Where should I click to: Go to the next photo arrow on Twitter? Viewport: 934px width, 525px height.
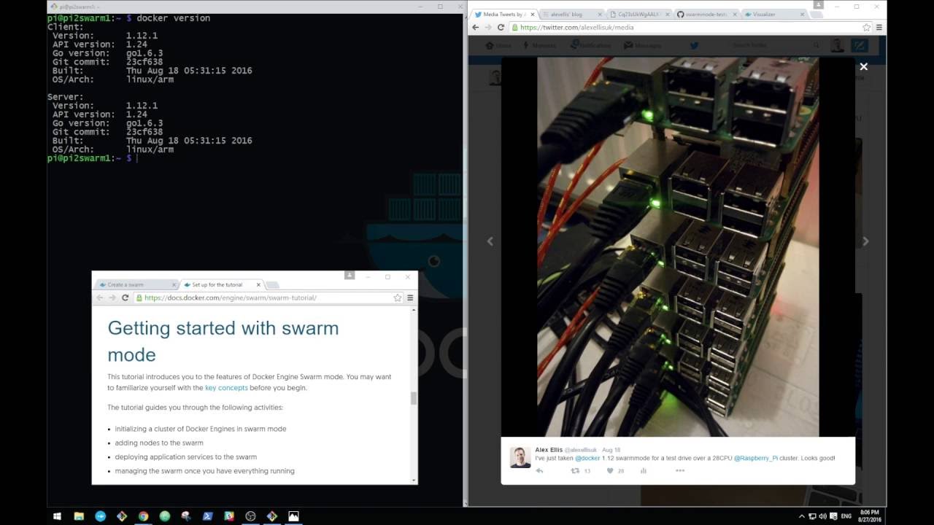point(865,241)
